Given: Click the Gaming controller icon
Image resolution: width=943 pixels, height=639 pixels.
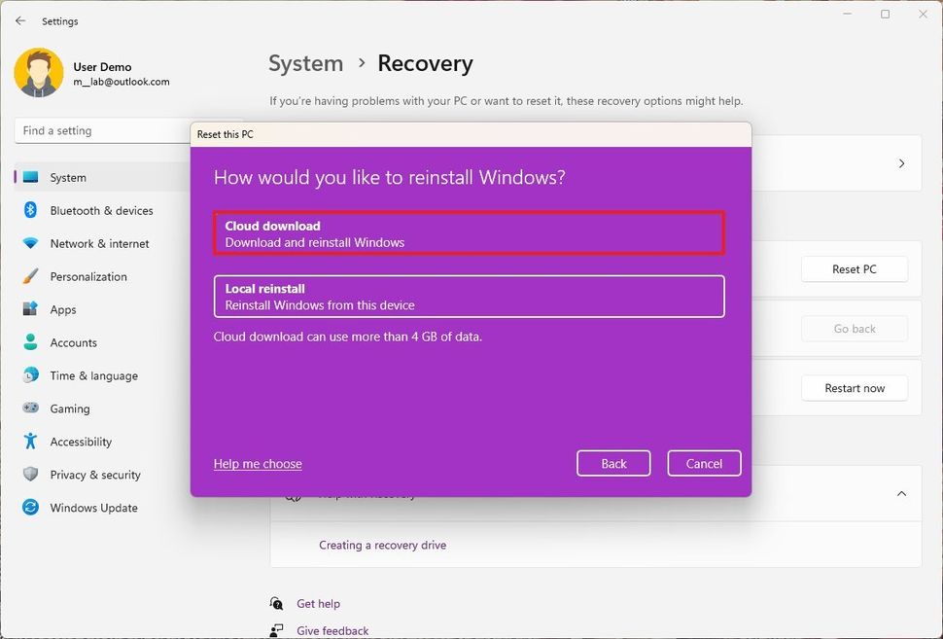Looking at the screenshot, I should click(x=30, y=408).
